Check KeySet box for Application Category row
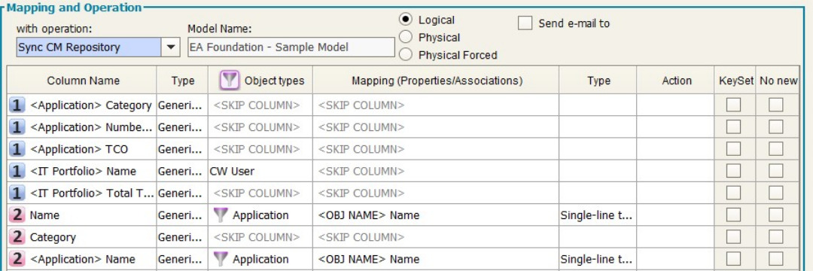The image size is (813, 271). pyautogui.click(x=733, y=105)
